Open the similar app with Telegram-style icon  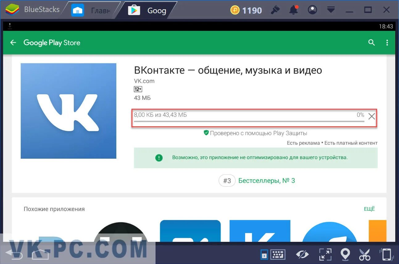point(329,231)
